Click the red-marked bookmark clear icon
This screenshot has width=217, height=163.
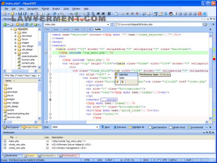[x=137, y=14]
